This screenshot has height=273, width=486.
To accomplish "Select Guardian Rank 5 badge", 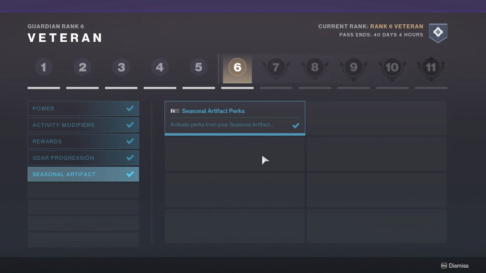I will [199, 67].
